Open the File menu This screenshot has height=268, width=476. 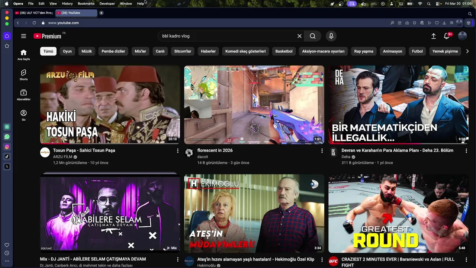pos(31,3)
